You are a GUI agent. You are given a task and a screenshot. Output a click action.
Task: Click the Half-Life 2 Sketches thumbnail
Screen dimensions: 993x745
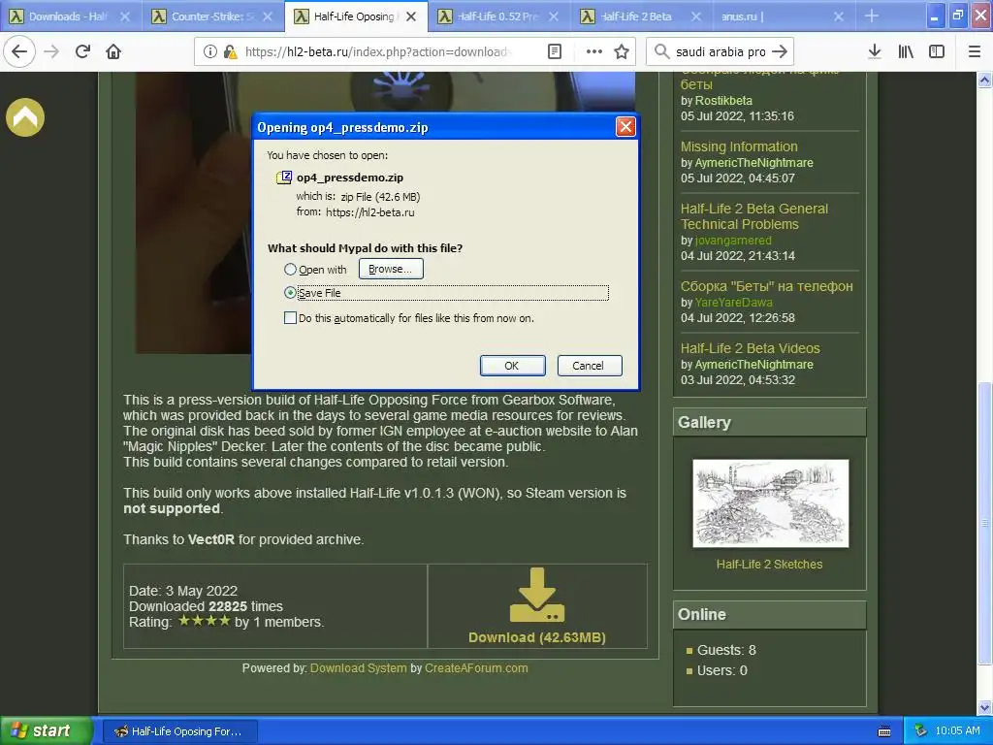coord(770,503)
